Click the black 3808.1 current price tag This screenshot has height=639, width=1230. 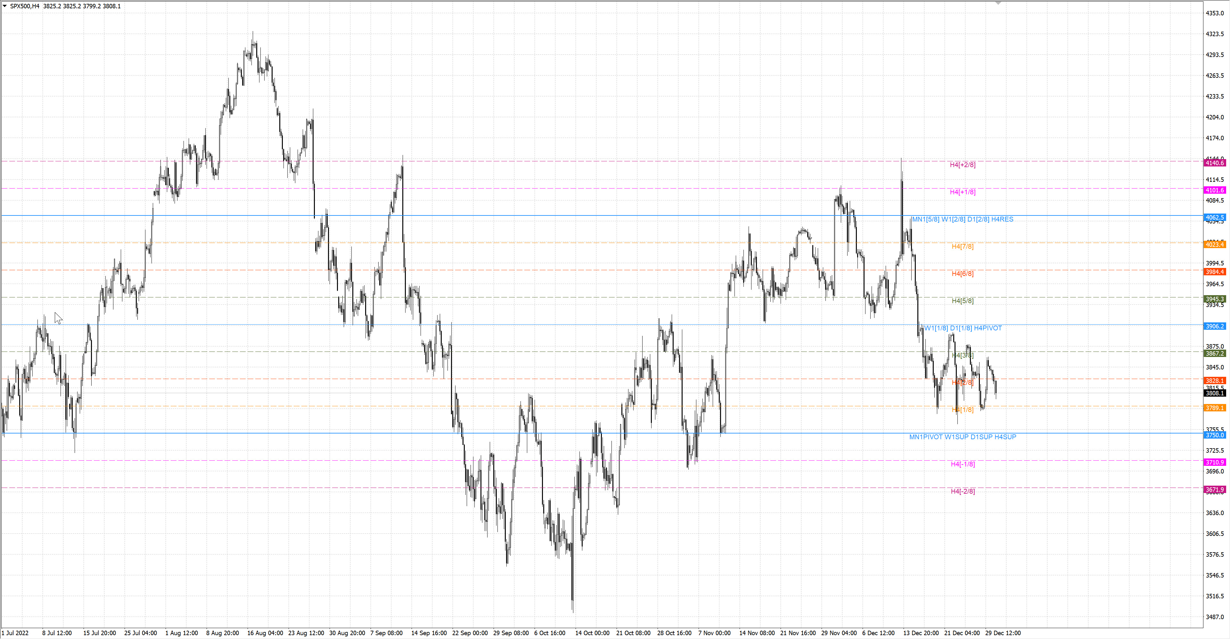[x=1215, y=393]
